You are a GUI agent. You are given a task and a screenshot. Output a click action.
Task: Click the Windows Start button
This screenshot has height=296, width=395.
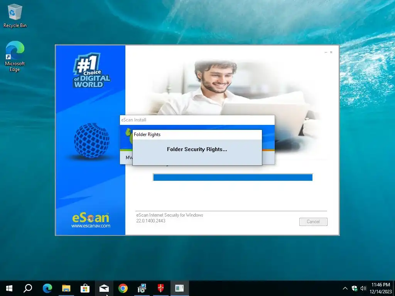point(9,288)
